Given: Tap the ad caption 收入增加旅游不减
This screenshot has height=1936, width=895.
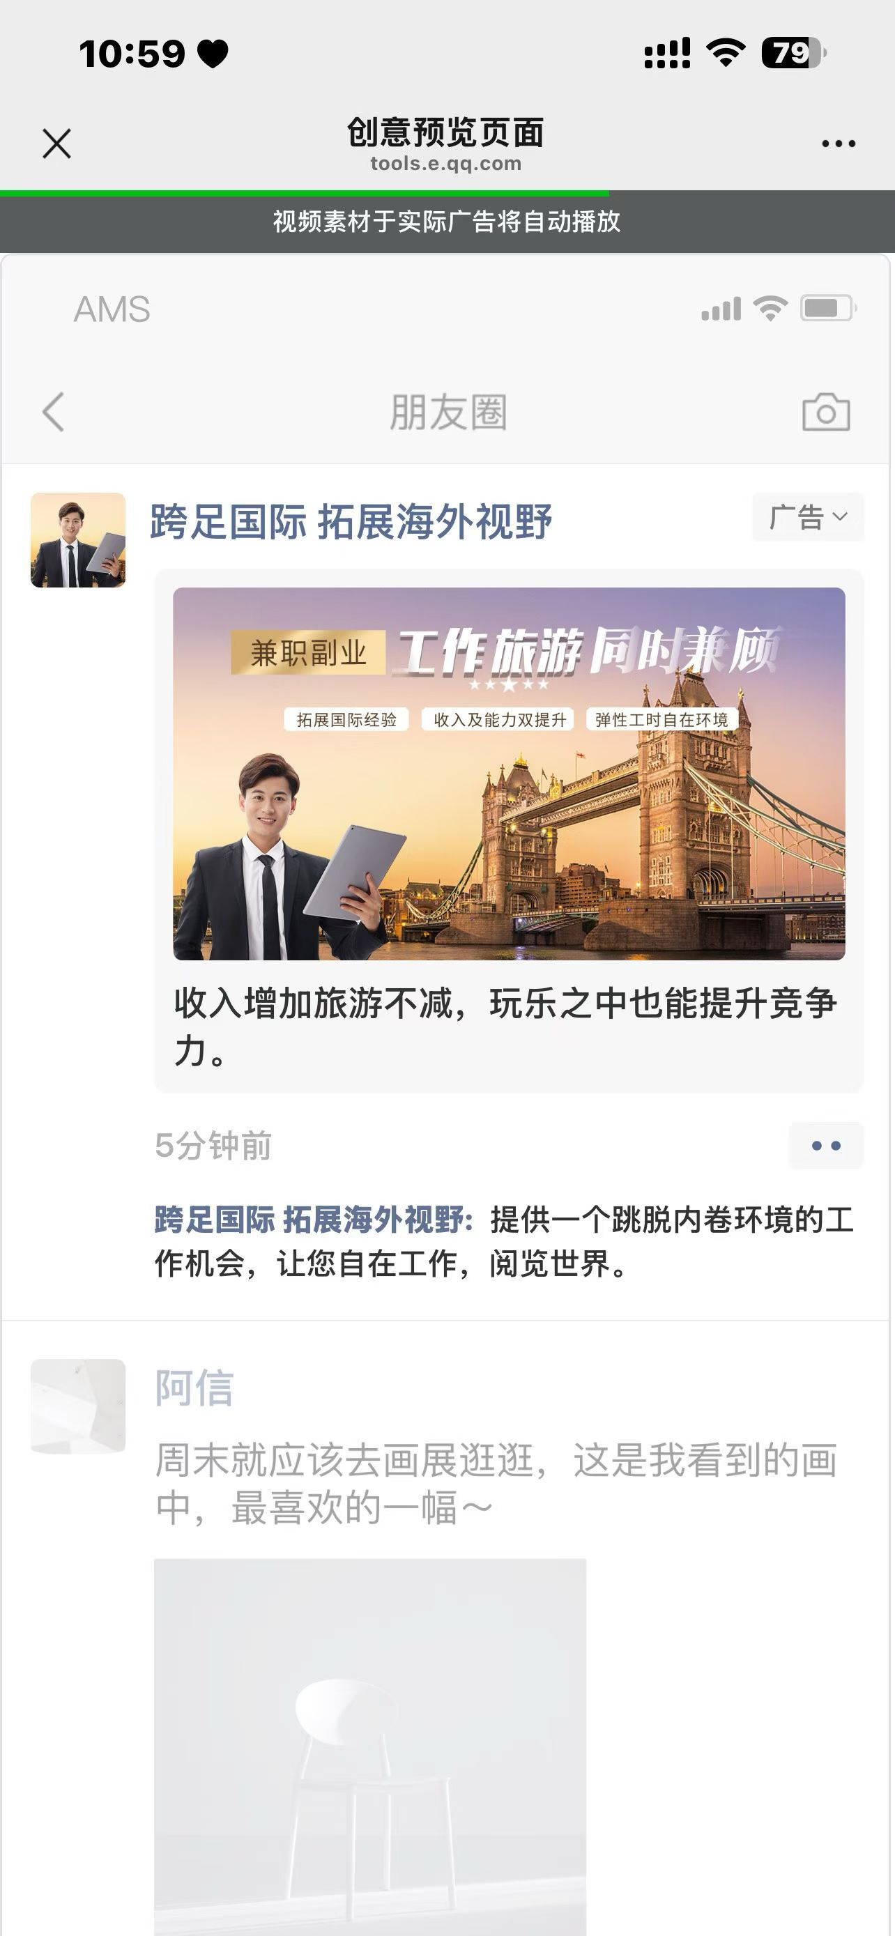Looking at the screenshot, I should 505,1025.
